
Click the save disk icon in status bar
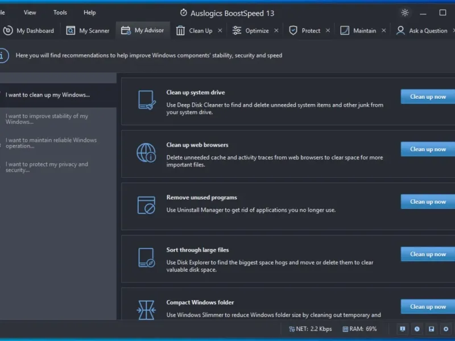tap(432, 329)
